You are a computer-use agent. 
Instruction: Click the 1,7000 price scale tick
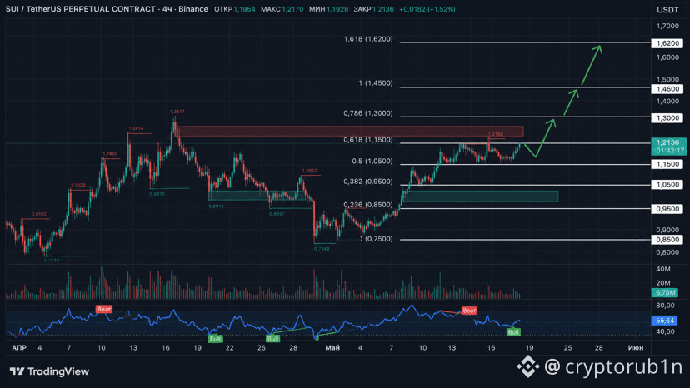click(x=667, y=26)
